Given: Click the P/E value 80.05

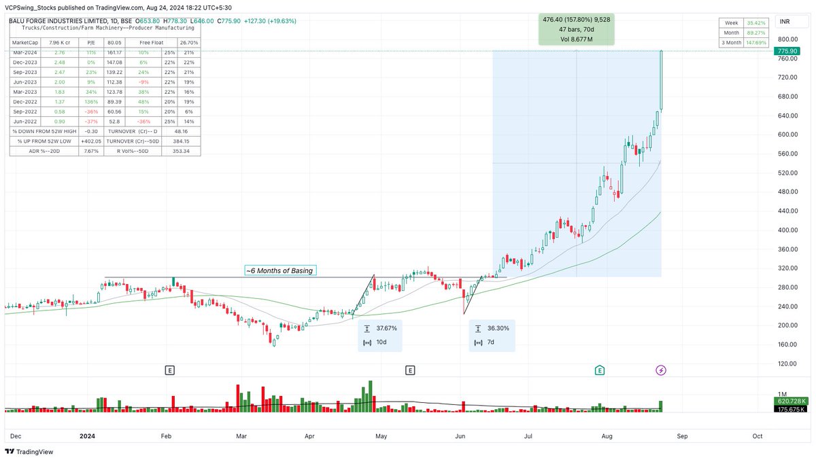Looking at the screenshot, I should (114, 43).
